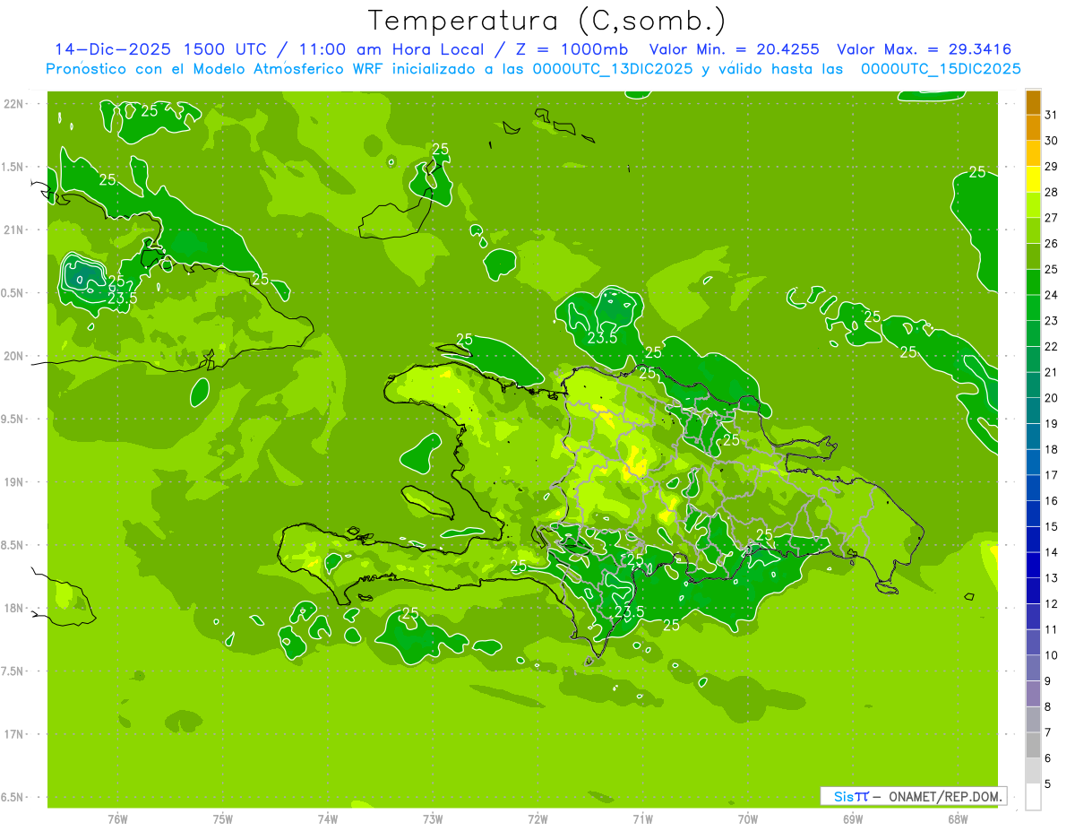Screen dimensions: 1075x831
Task: Click the 18N latitude axis label
Action: click(x=14, y=608)
